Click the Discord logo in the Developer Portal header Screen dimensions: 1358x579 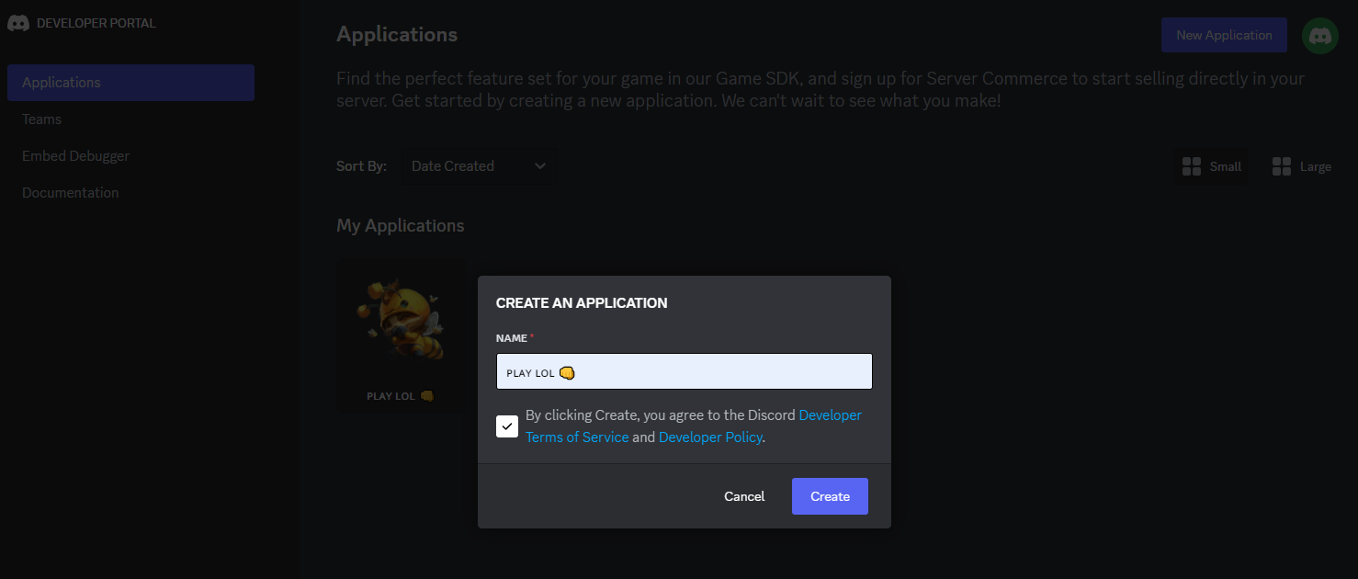pos(18,23)
